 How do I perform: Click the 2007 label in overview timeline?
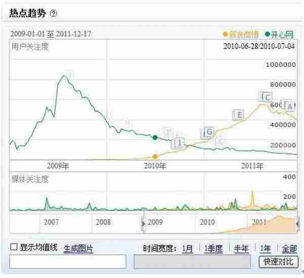51,222
